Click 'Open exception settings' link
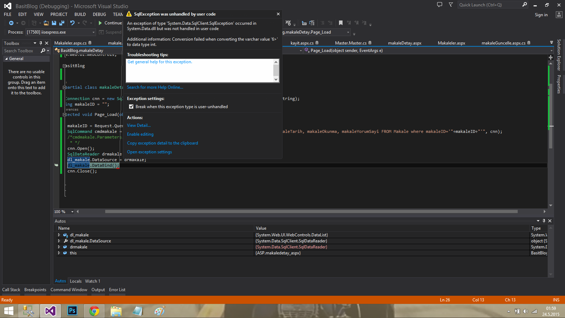Viewport: 565px width, 318px height. (x=149, y=152)
